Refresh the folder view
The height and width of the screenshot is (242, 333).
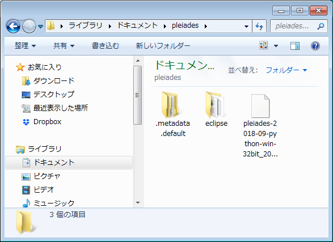[x=259, y=26]
